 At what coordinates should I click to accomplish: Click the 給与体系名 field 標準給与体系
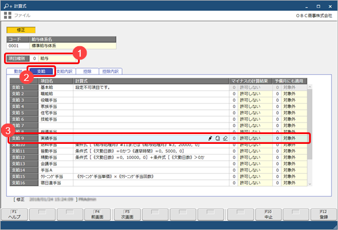tap(73, 46)
